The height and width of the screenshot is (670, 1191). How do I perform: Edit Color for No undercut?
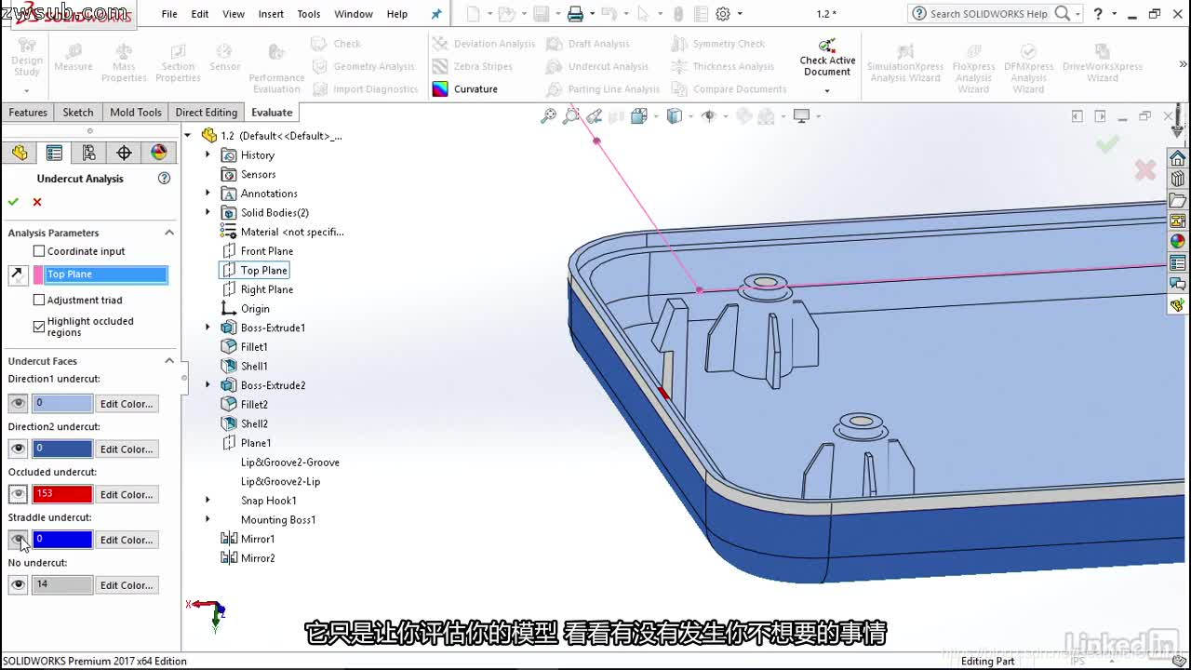tap(127, 585)
